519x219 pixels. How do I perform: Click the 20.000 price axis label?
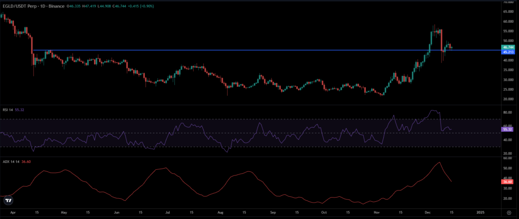click(x=508, y=99)
